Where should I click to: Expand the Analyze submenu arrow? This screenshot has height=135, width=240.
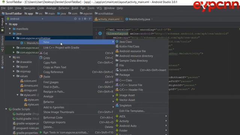click(113, 96)
